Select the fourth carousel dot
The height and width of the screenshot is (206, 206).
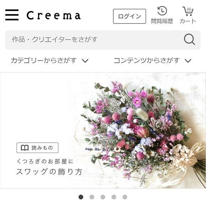click(114, 197)
